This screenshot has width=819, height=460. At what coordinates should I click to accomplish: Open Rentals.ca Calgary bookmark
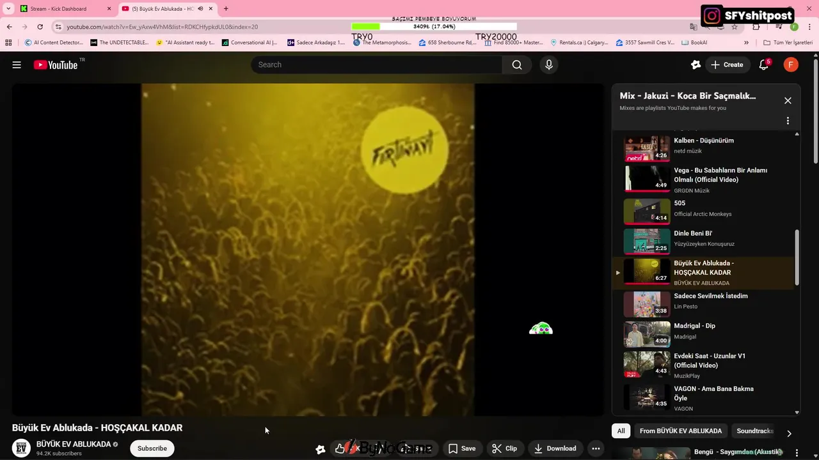click(x=580, y=43)
